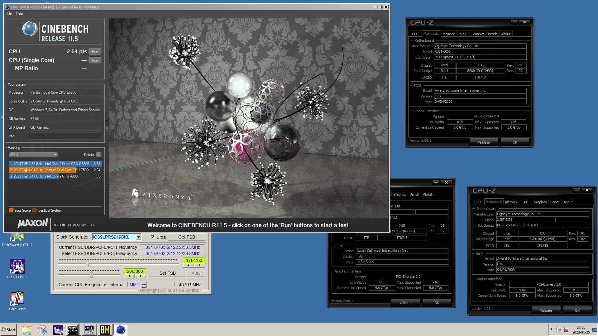
Task: Open the CPU ranking dropdown in Cinebench
Action: [x=33, y=155]
